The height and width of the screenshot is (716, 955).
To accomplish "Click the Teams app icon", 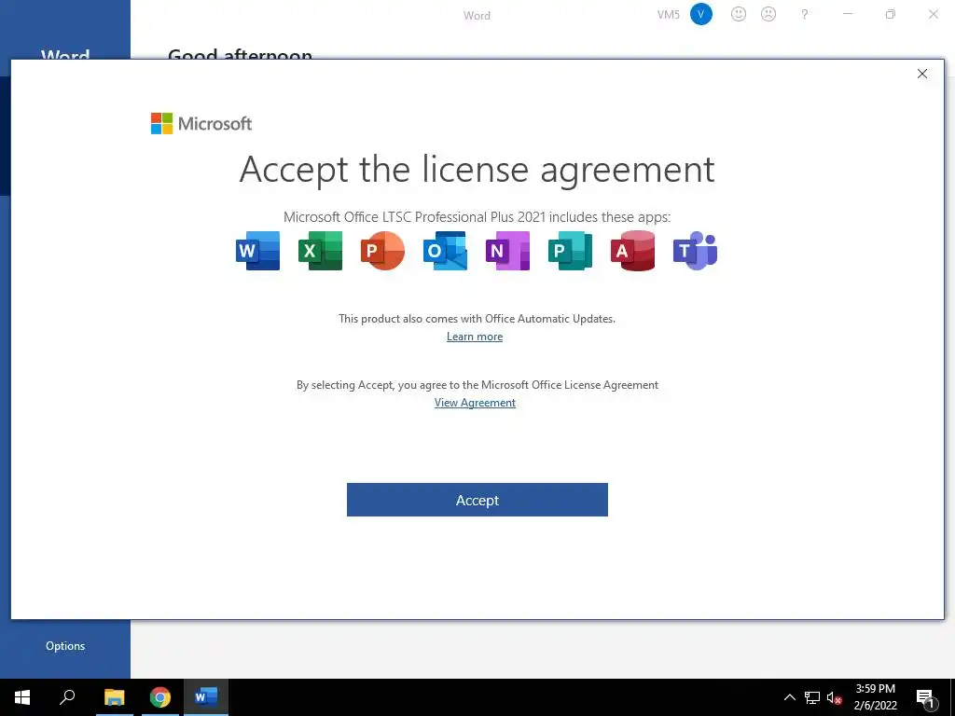I will [x=695, y=251].
